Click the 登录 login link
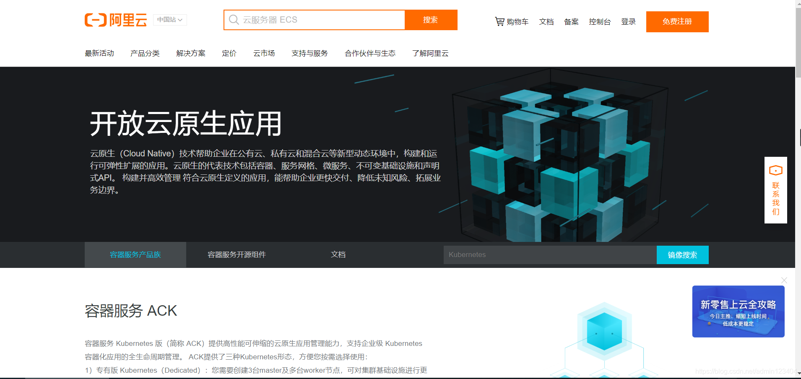Viewport: 801px width, 379px height. pos(628,22)
